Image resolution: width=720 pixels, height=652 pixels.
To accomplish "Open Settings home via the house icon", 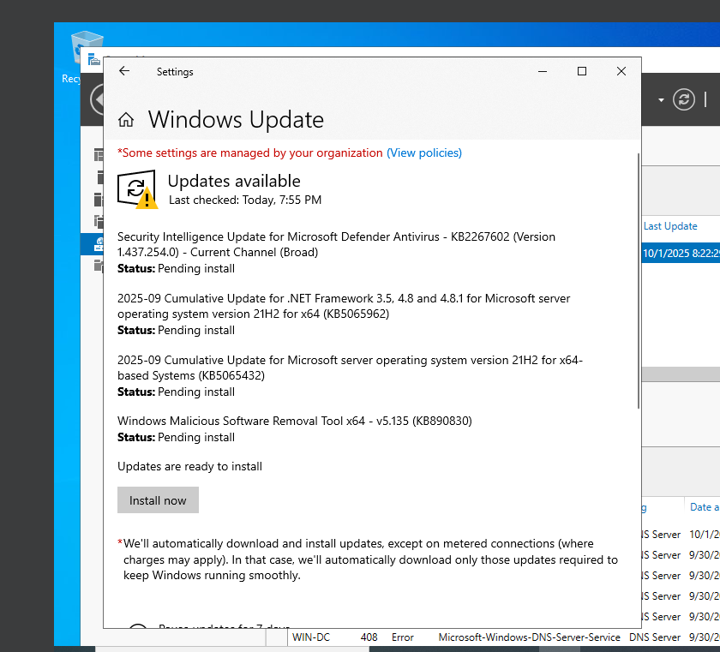I will (x=126, y=120).
